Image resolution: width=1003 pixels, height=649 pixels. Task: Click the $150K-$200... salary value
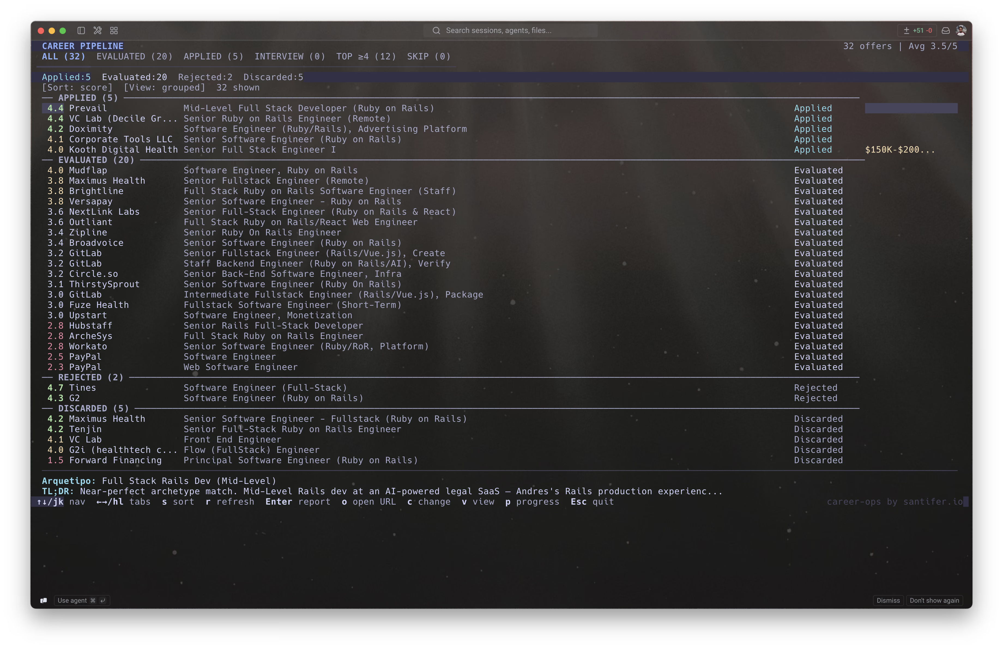[900, 150]
